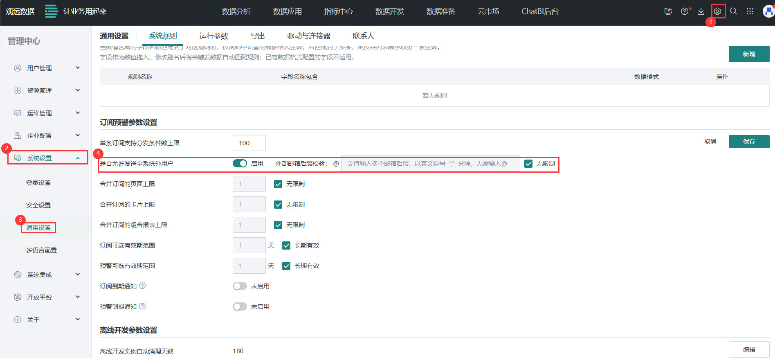Click the download icon in top bar
This screenshot has height=358, width=775.
click(701, 11)
